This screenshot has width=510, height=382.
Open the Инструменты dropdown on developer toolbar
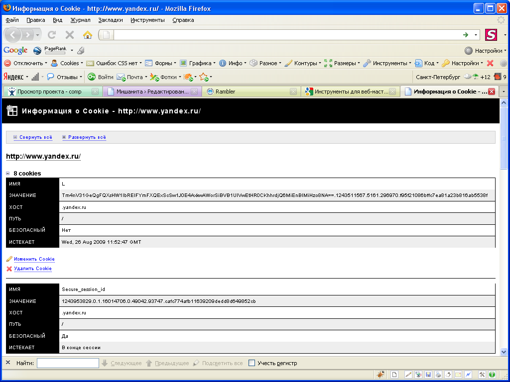[387, 63]
